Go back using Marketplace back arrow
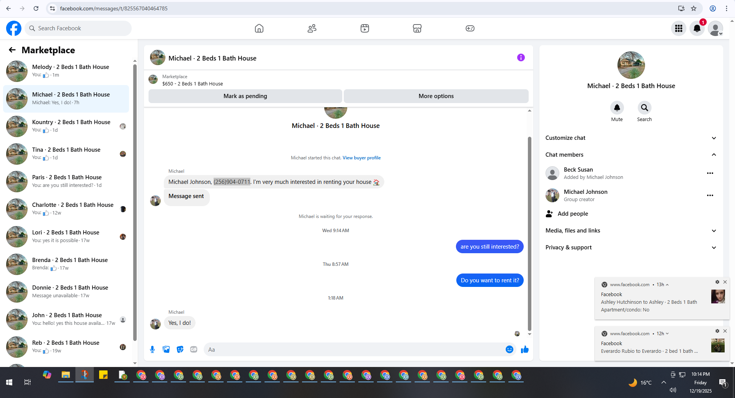Screen dimensions: 735x398 coord(12,50)
